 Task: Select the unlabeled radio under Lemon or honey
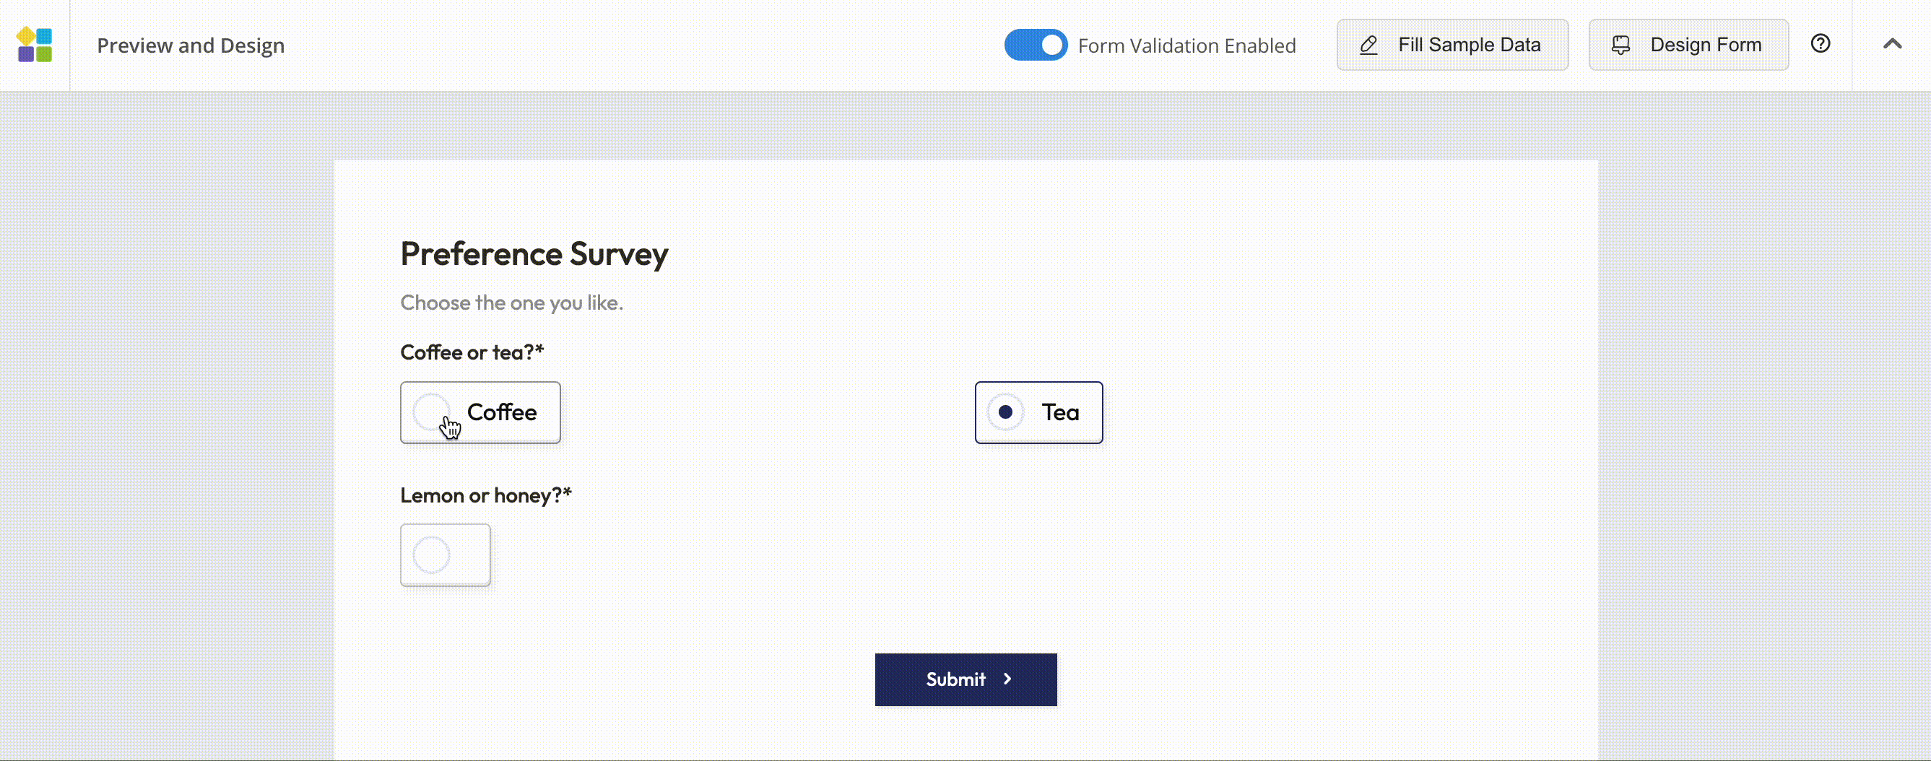pyautogui.click(x=432, y=555)
